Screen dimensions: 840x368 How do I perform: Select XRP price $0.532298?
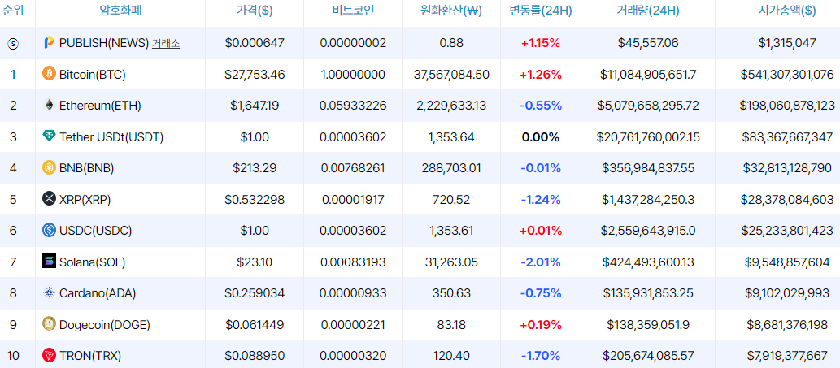click(x=255, y=200)
